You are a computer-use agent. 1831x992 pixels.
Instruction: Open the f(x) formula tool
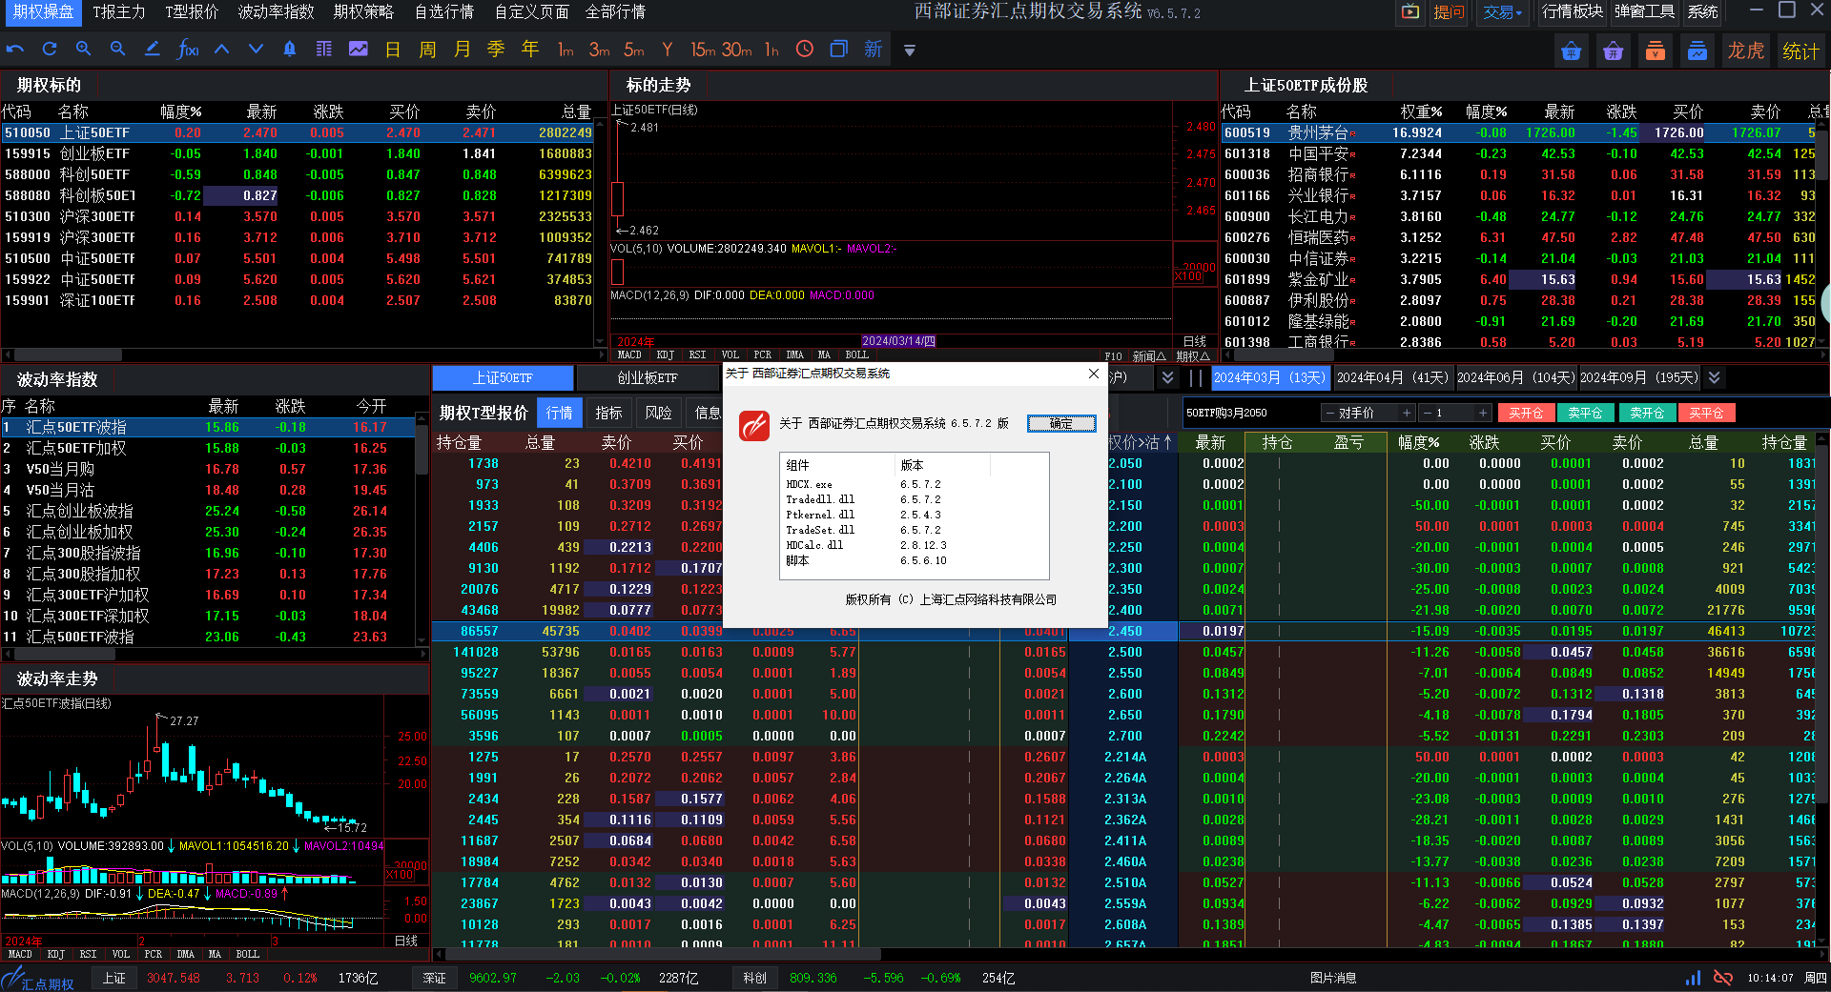click(x=188, y=50)
